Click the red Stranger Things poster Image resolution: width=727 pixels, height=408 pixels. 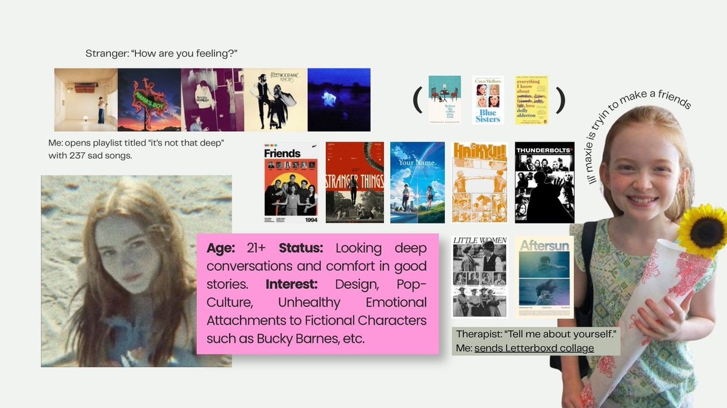pyautogui.click(x=354, y=183)
